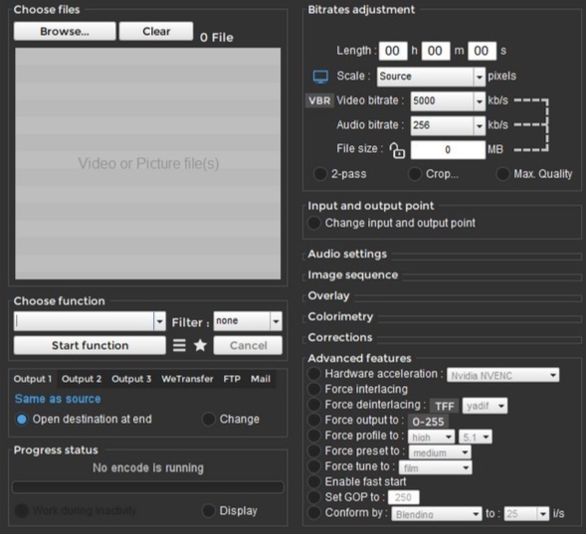Screen dimensions: 586x534
Task: Switch to the Output 1 tab
Action: pos(33,379)
